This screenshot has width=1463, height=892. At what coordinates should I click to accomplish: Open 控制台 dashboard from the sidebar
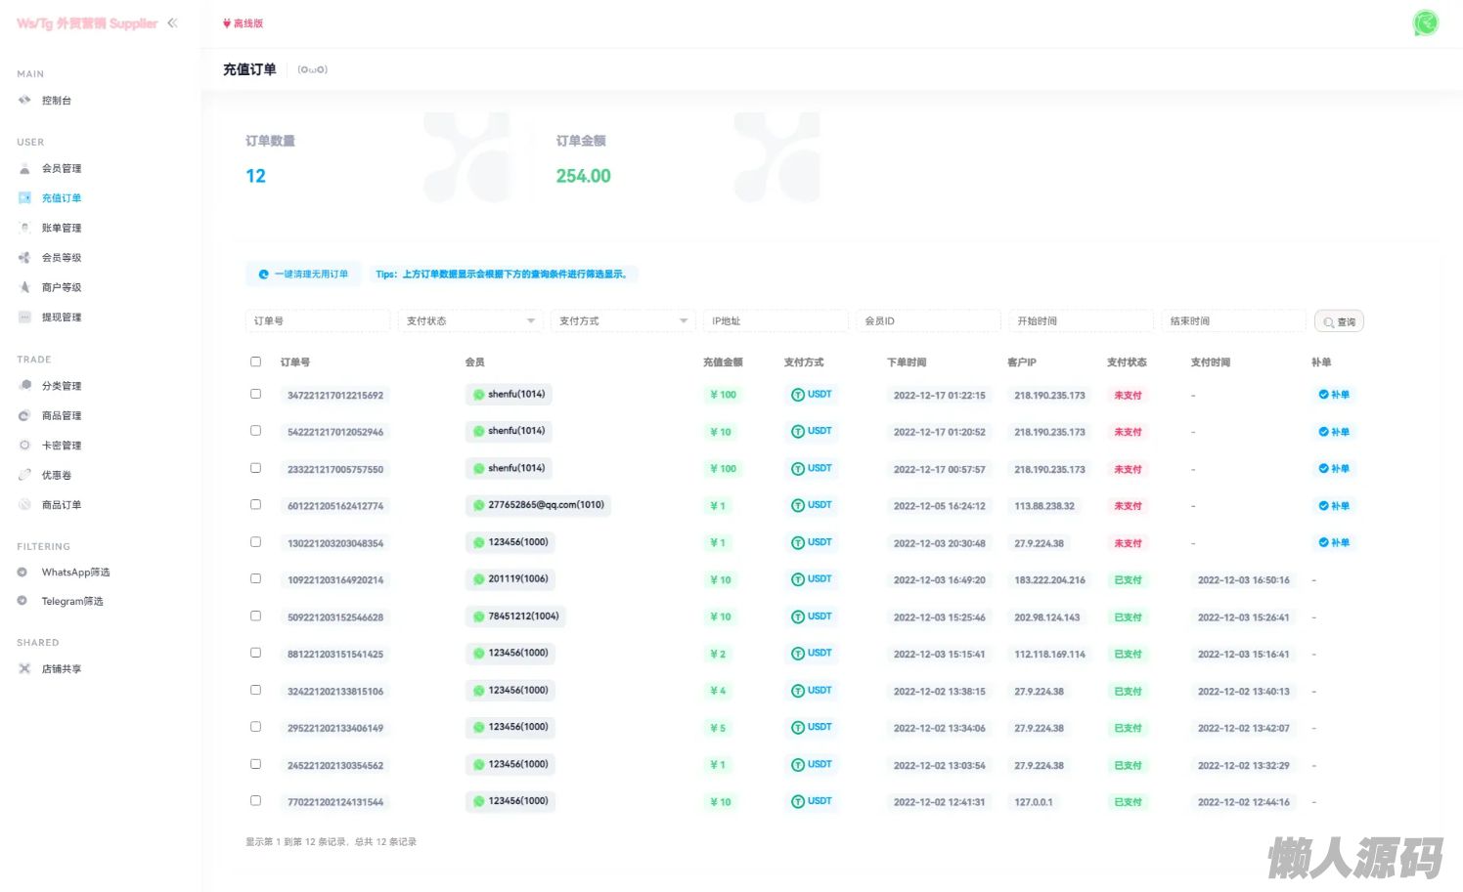(56, 101)
